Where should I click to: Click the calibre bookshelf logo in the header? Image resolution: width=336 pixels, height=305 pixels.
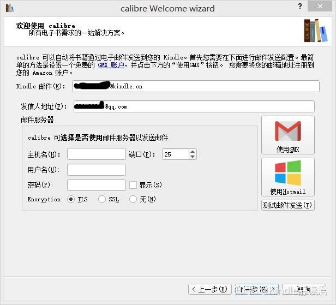pyautogui.click(x=316, y=31)
